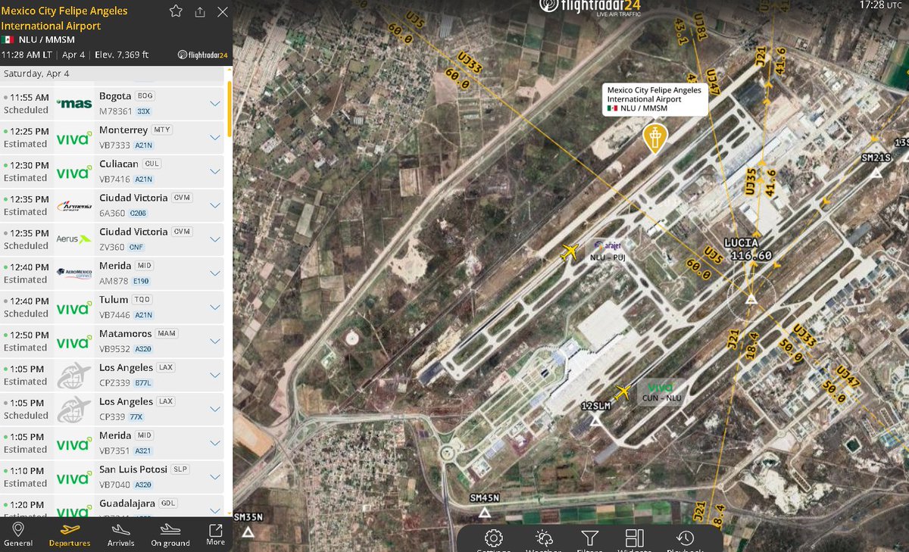Viewport: 909px width, 552px height.
Task: Select the Arajet NLU–PUJ aircraft on the map
Action: (x=570, y=252)
